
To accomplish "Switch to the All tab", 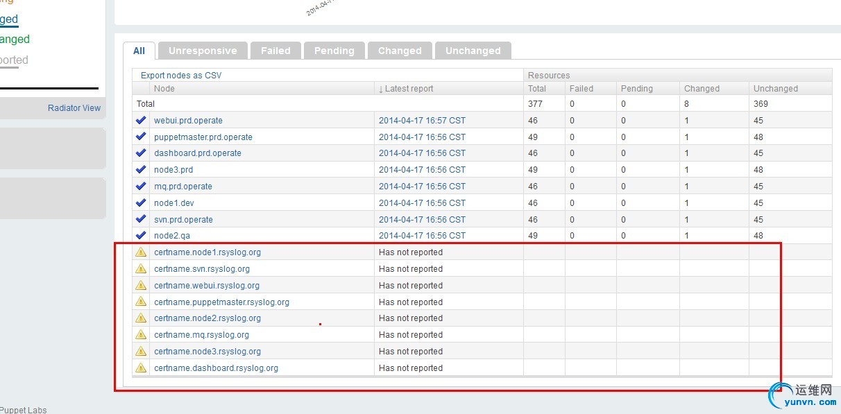I will click(139, 51).
